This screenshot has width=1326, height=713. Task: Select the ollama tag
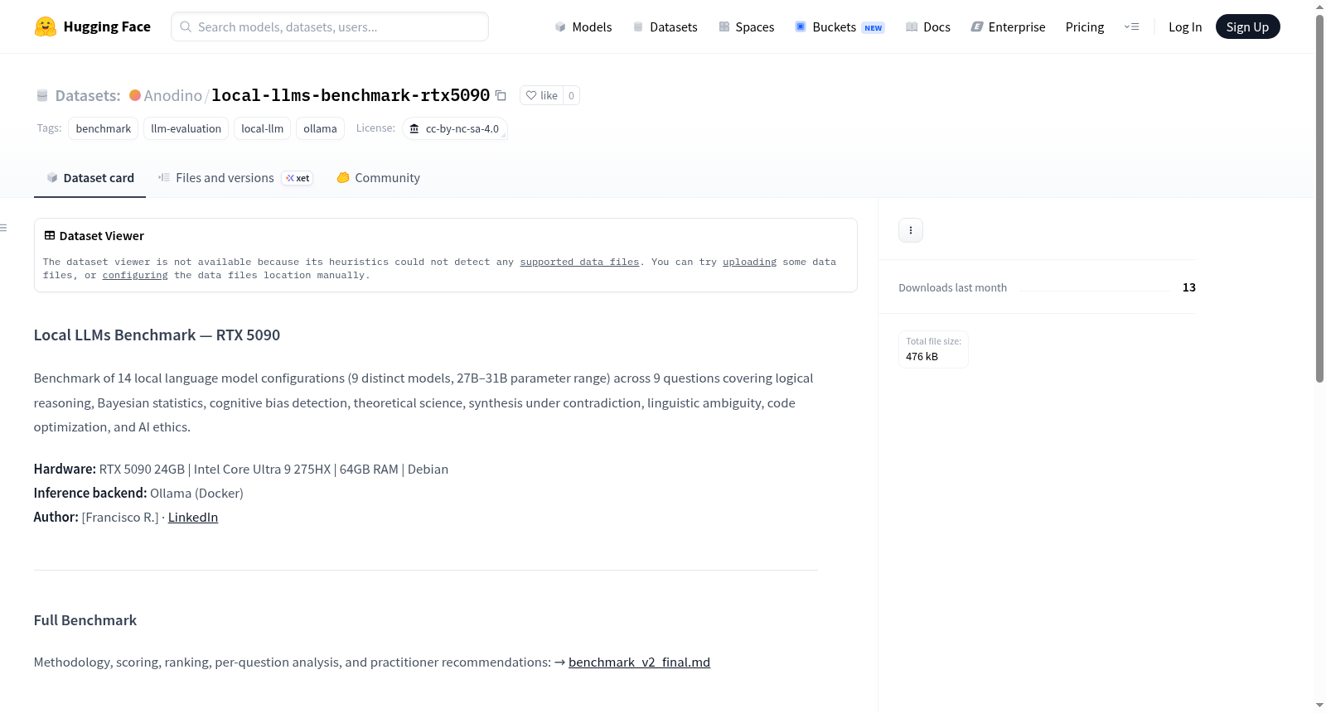[320, 128]
